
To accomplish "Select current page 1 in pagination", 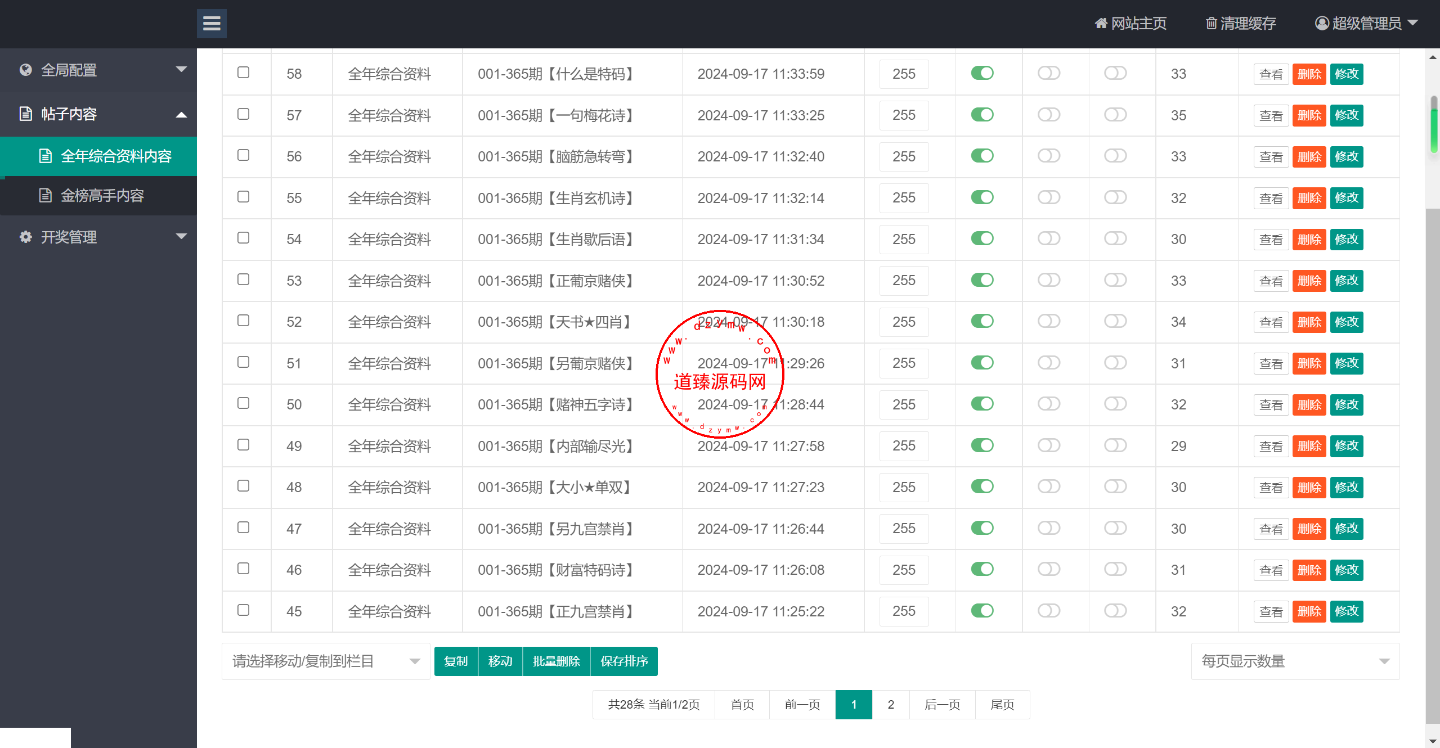I will pyautogui.click(x=854, y=705).
